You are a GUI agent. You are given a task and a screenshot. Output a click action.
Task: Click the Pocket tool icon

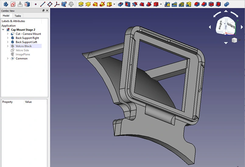click(121, 4)
